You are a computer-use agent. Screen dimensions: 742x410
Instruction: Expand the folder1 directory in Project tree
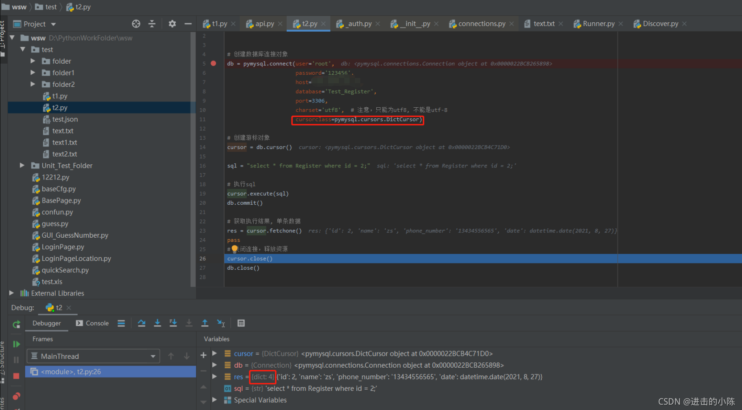point(33,73)
